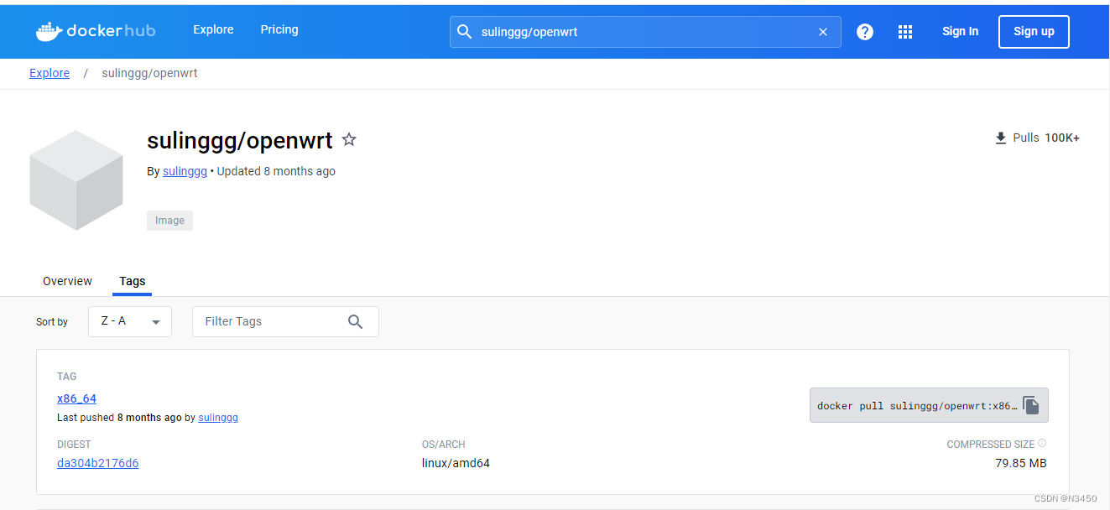This screenshot has height=510, width=1110.
Task: Click the Image badge chip
Action: pyautogui.click(x=169, y=221)
